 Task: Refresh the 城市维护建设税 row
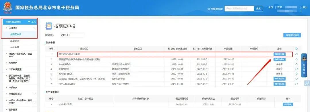296,74
